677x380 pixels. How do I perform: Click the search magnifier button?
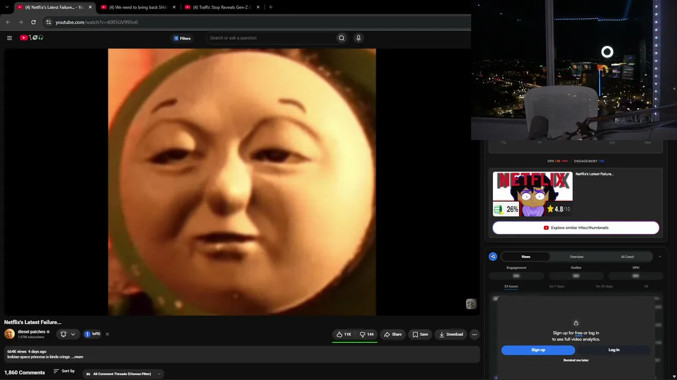[342, 38]
